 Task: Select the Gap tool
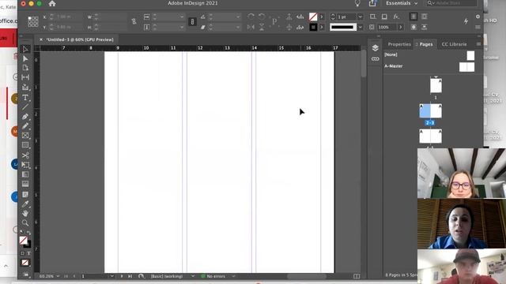pos(25,77)
